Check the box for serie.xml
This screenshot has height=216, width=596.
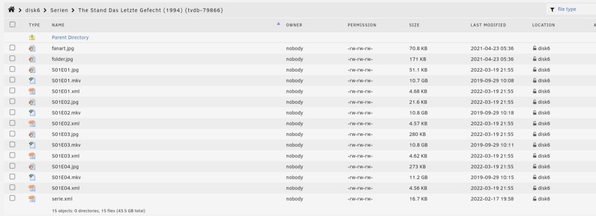[x=13, y=198]
